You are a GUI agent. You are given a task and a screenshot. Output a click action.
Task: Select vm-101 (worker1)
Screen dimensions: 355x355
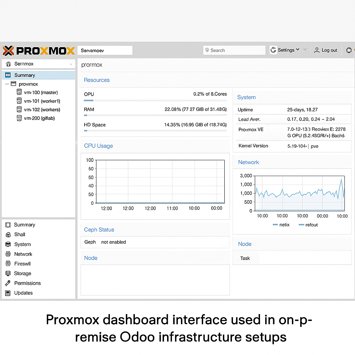tap(42, 101)
